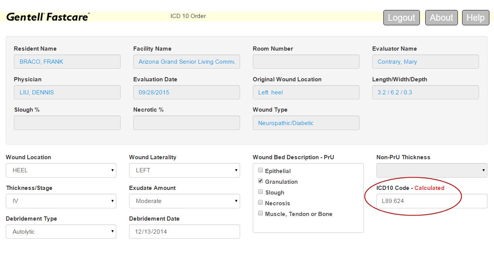The height and width of the screenshot is (254, 494).
Task: Open the Non-PrU Thickness dropdown
Action: point(431,170)
